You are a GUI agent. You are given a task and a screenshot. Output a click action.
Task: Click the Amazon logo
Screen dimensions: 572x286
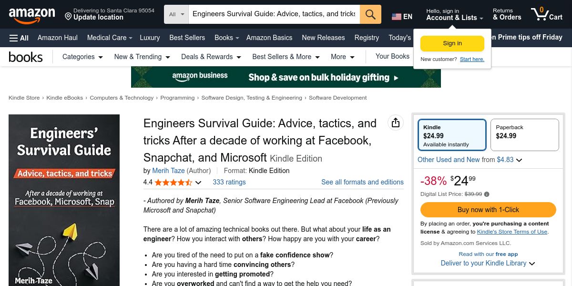[x=31, y=15]
